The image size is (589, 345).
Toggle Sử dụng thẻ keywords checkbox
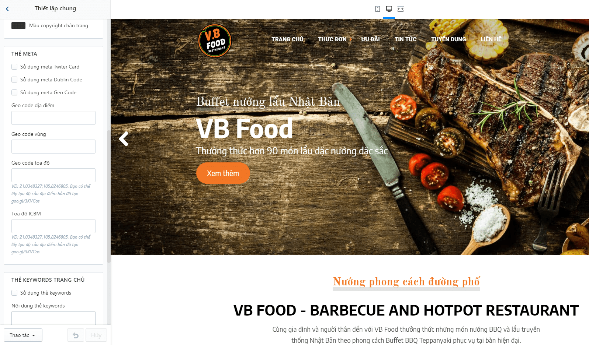click(14, 293)
